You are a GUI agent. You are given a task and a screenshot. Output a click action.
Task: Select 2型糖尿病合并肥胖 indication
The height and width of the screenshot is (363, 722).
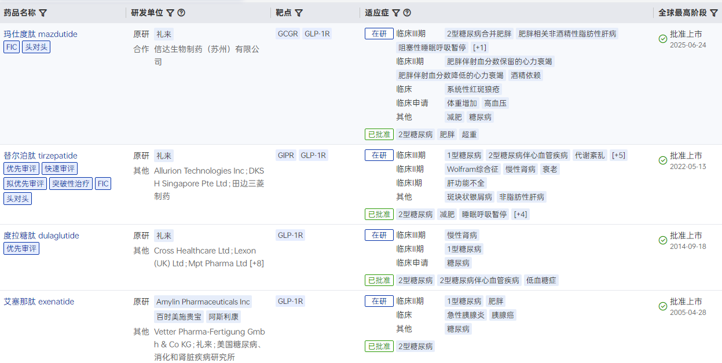coord(479,34)
